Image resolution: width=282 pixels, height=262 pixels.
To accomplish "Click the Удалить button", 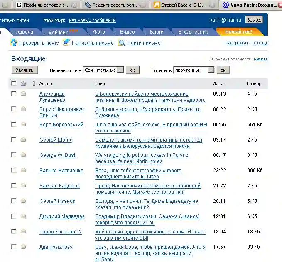I will (x=25, y=70).
